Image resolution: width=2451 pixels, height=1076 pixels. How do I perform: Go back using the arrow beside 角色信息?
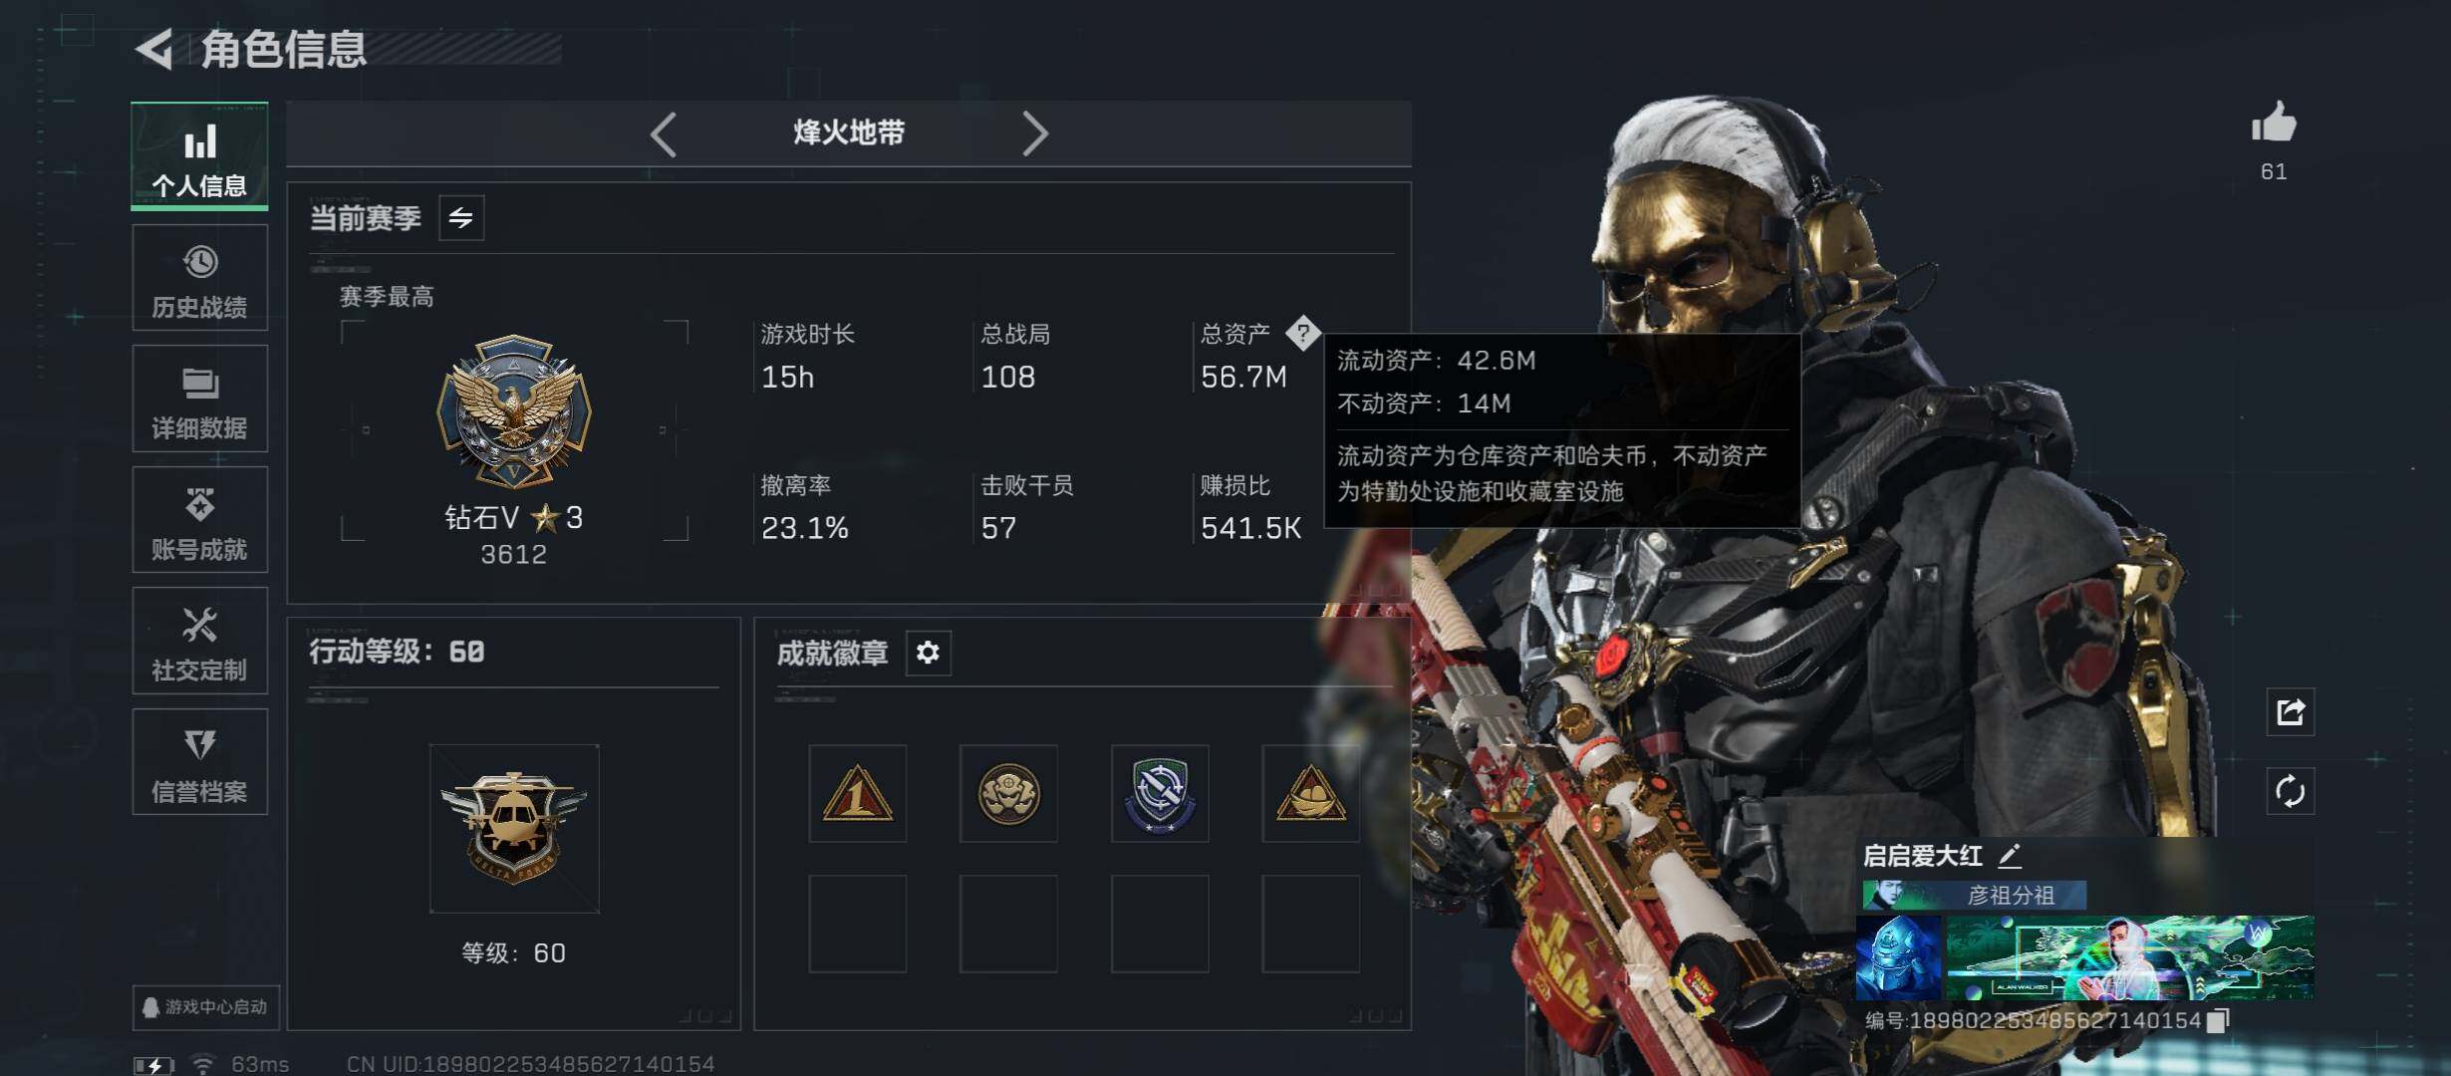[x=155, y=49]
